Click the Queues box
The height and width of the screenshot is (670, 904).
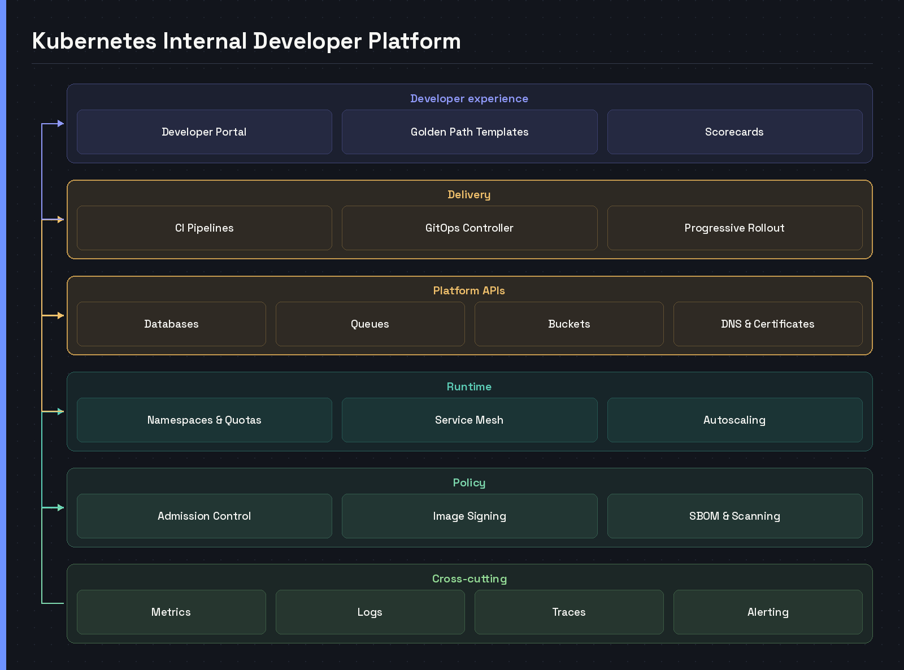[x=370, y=324]
